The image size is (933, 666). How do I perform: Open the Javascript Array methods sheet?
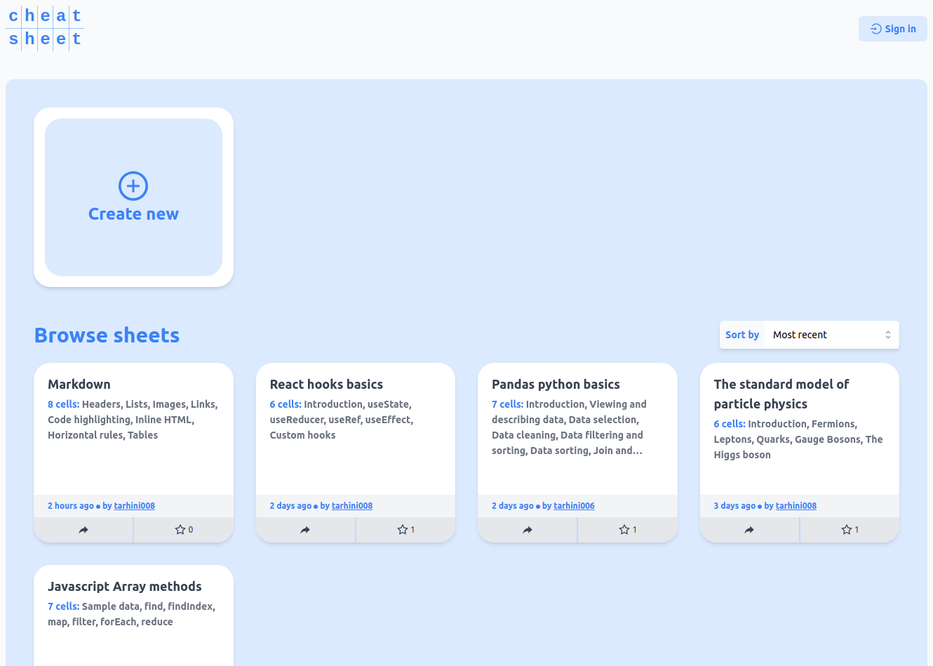point(125,586)
